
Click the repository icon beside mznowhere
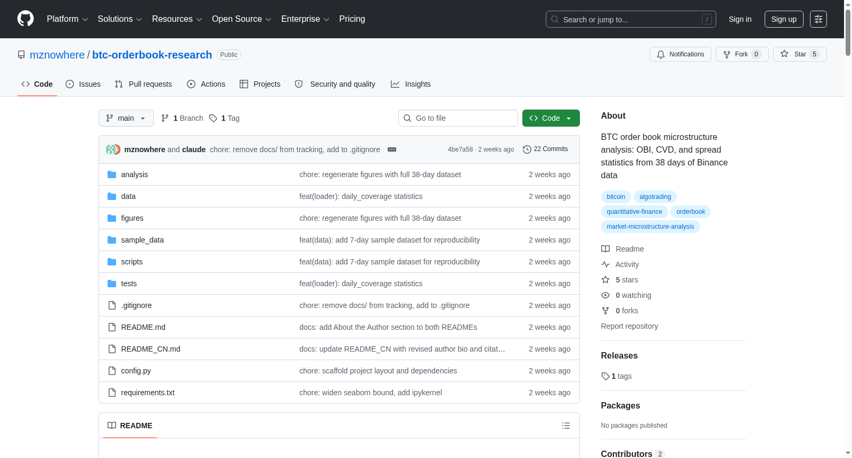[x=21, y=55]
